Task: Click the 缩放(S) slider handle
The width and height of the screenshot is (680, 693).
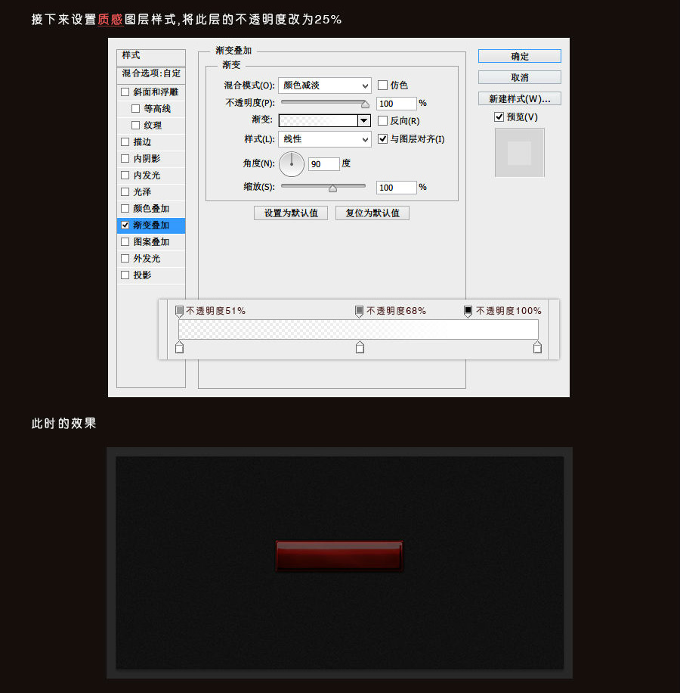Action: click(332, 188)
